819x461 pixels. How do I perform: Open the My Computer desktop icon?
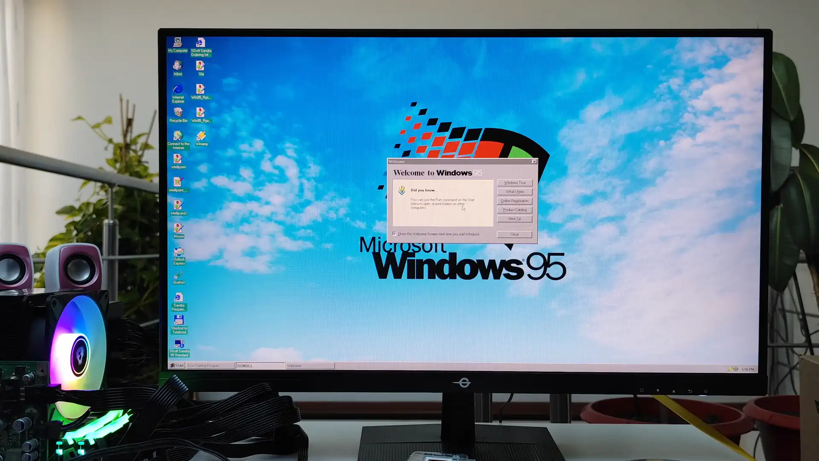[x=177, y=45]
